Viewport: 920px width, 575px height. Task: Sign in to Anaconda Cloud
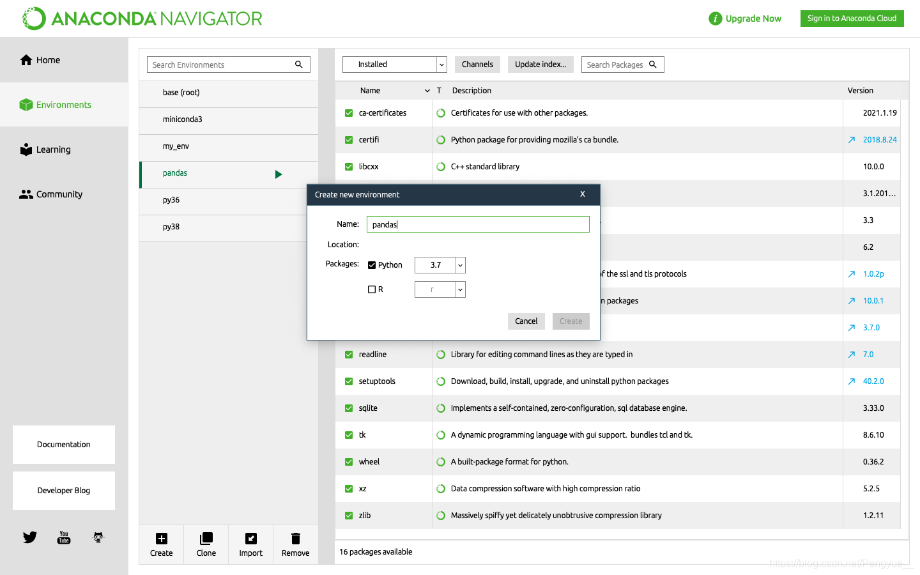point(852,19)
